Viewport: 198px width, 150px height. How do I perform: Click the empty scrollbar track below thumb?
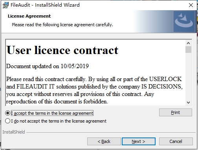click(188, 76)
